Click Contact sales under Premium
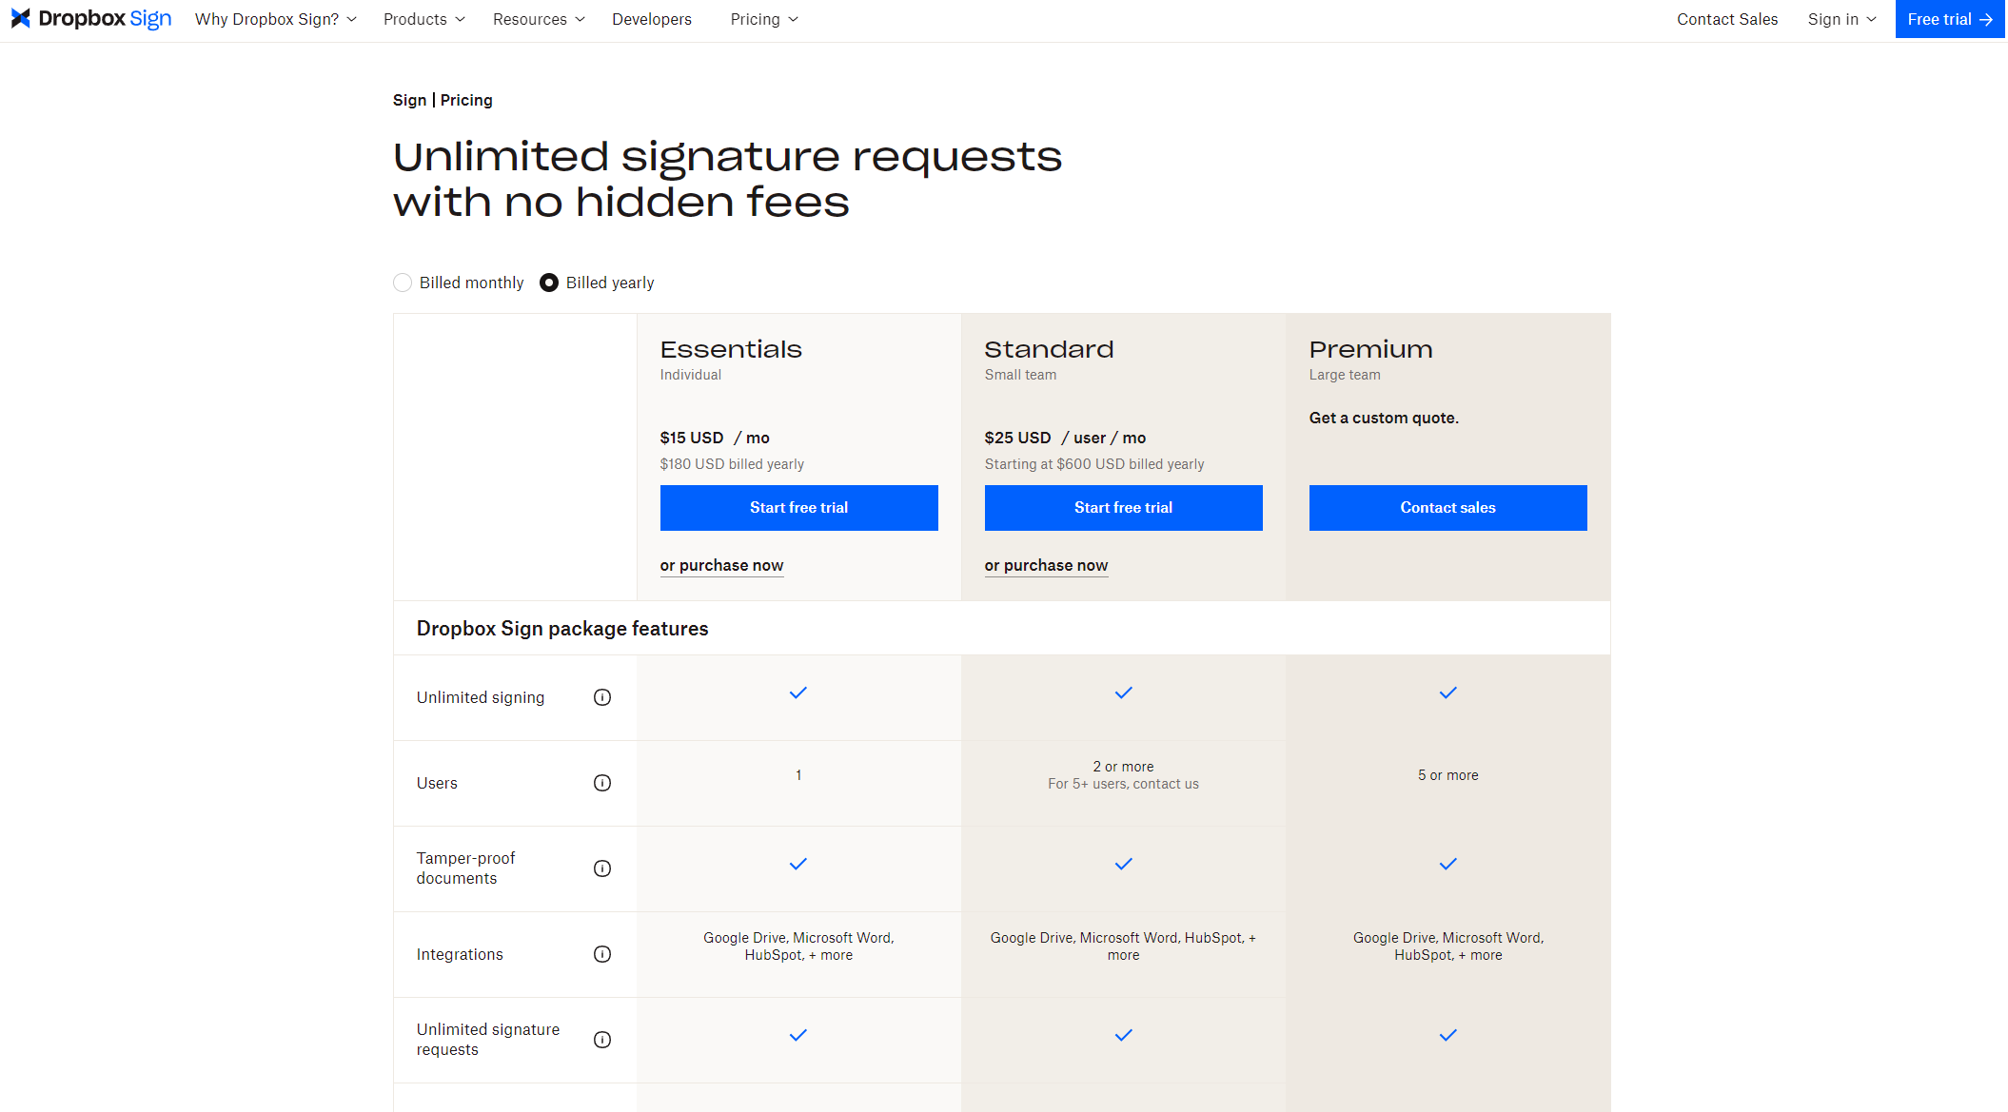Viewport: 2008px width, 1112px height. coord(1447,507)
